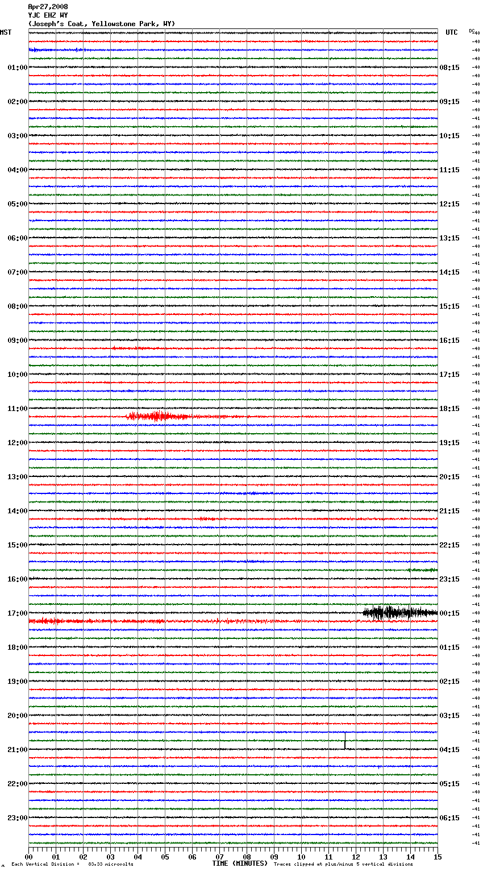The height and width of the screenshot is (872, 483).
Task: Select the 01:00 MST row label
Action: click(17, 68)
